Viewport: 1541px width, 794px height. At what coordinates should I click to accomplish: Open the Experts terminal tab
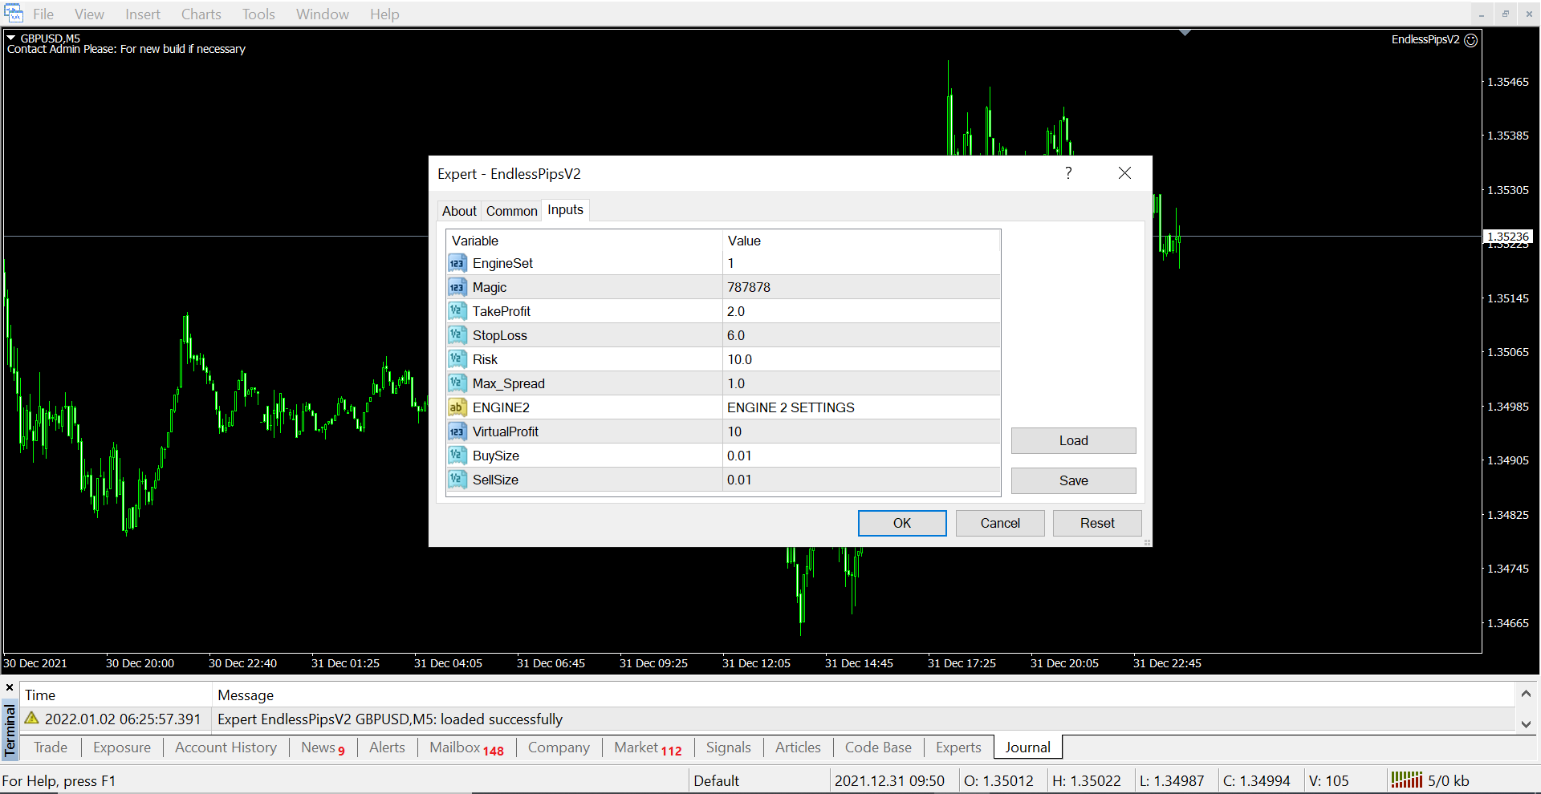point(958,747)
